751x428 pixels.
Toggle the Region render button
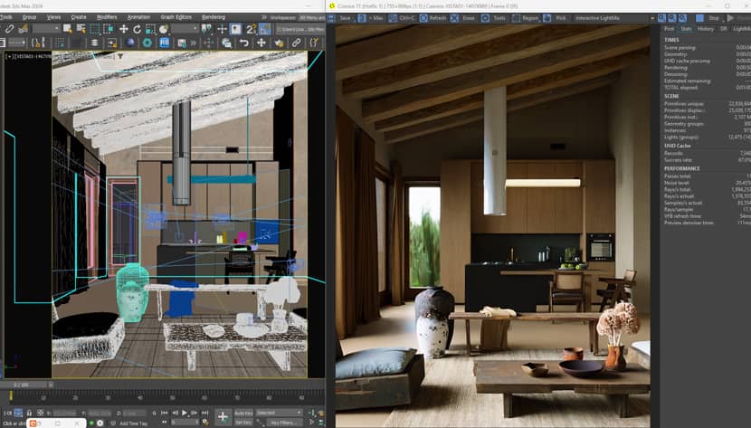click(x=526, y=18)
